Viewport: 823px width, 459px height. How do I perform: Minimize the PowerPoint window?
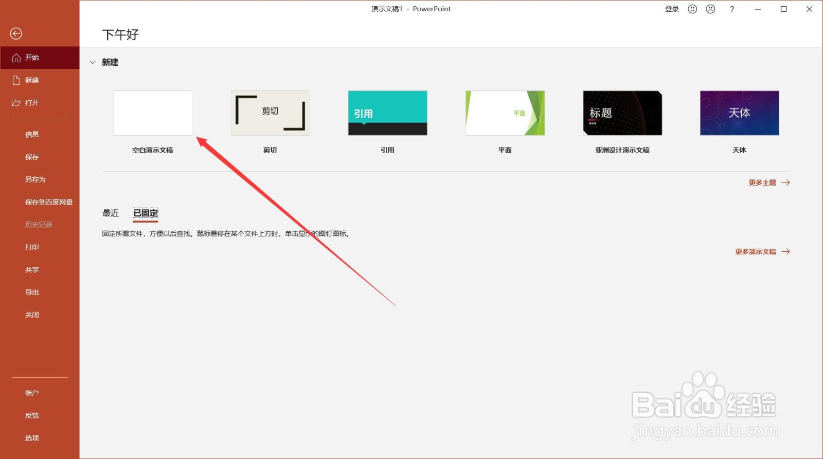click(758, 9)
